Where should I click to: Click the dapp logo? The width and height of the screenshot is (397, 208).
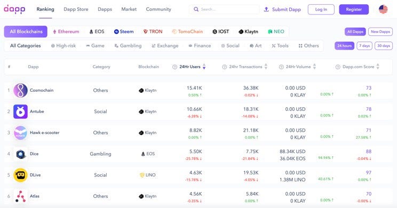pos(14,9)
